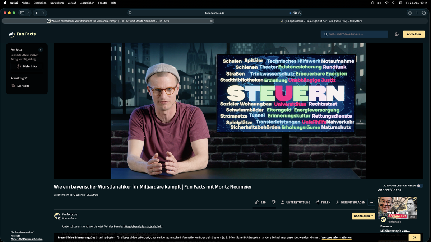This screenshot has width=431, height=242.
Task: Like the video with thumbs up
Action: click(257, 202)
